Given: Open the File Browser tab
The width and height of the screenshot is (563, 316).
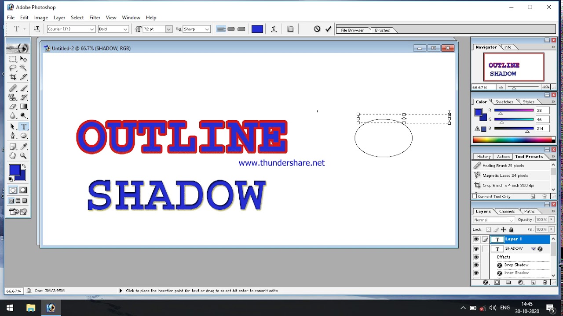Looking at the screenshot, I should pyautogui.click(x=353, y=30).
